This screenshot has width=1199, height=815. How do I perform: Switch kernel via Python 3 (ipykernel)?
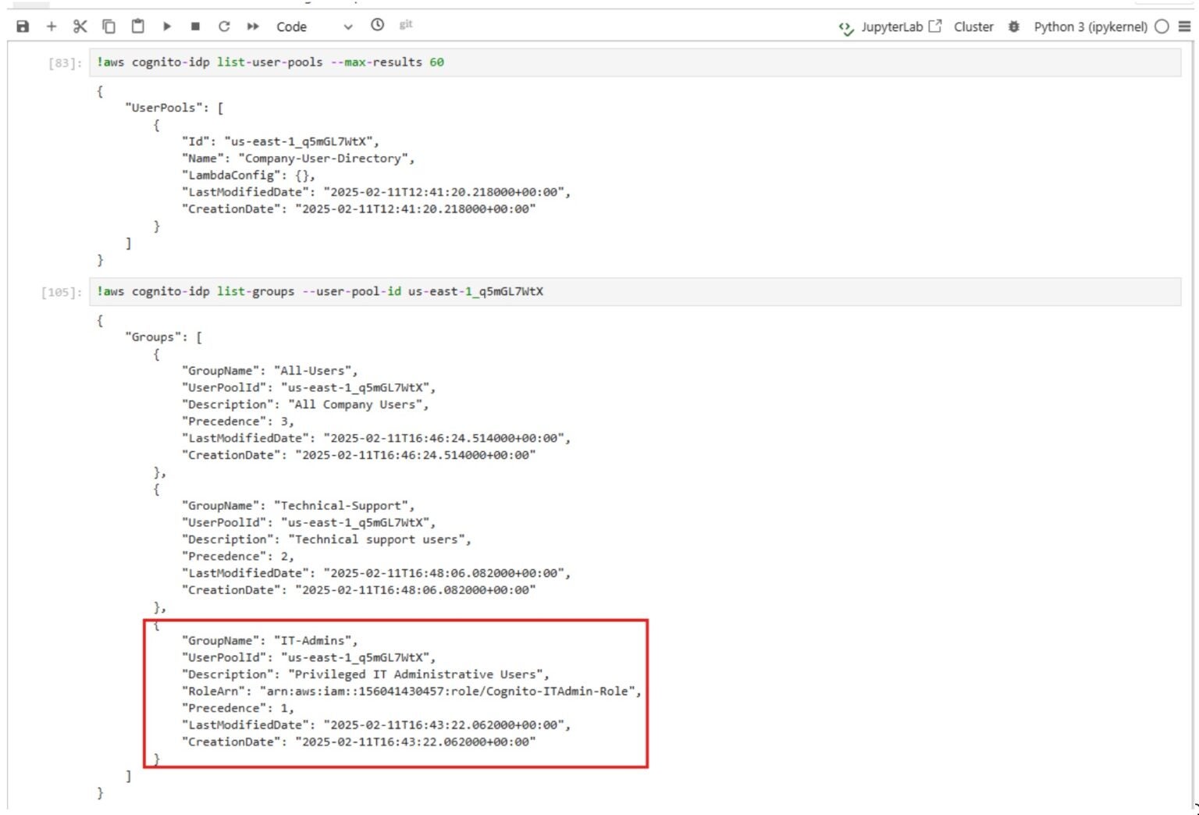coord(1090,27)
